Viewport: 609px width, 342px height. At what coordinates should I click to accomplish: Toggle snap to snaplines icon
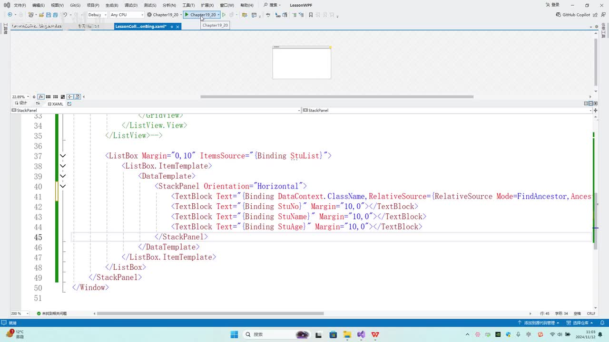pyautogui.click(x=70, y=97)
